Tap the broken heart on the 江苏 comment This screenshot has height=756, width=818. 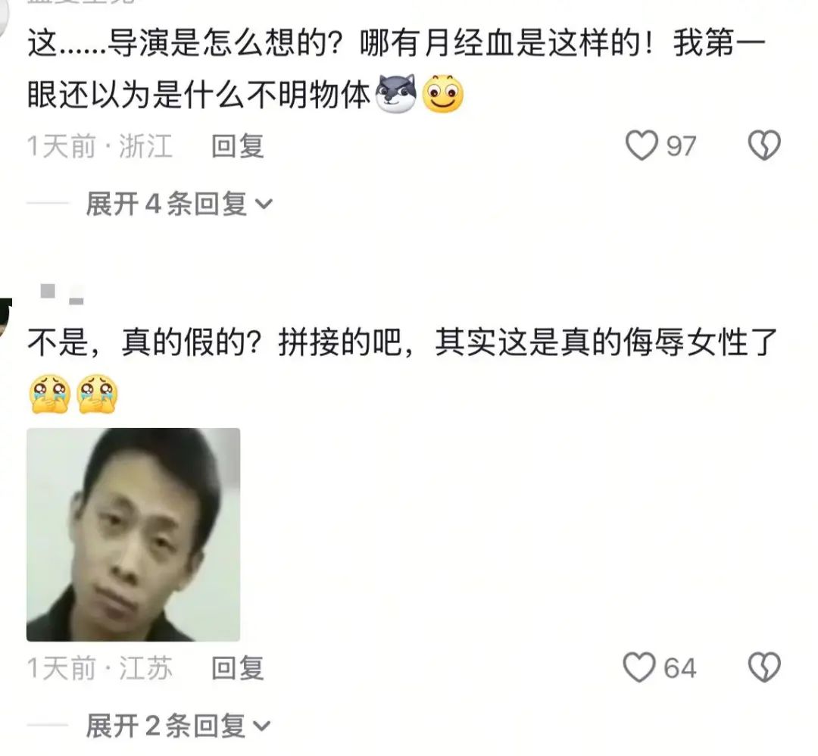(763, 667)
